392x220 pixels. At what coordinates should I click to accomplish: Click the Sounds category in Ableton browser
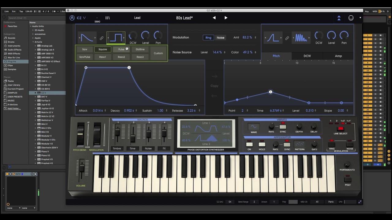(11, 38)
